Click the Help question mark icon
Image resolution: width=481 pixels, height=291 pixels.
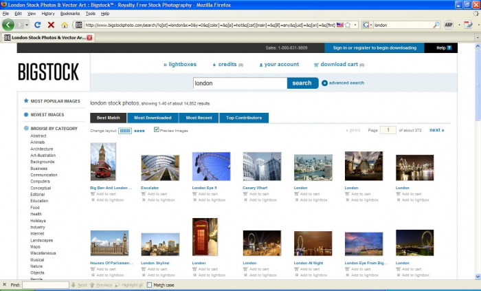coord(449,48)
